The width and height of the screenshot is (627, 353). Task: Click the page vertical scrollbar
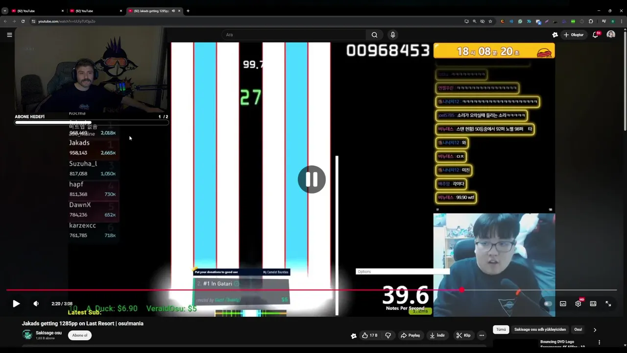click(x=625, y=81)
